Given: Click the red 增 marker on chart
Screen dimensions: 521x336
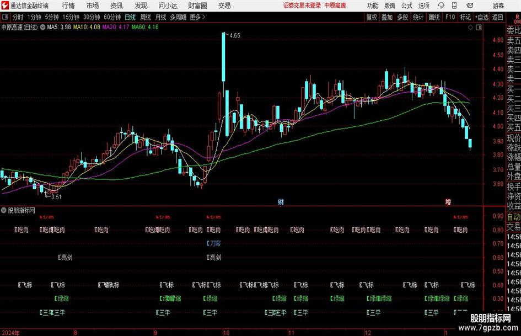Looking at the screenshot, I should click(x=448, y=202).
